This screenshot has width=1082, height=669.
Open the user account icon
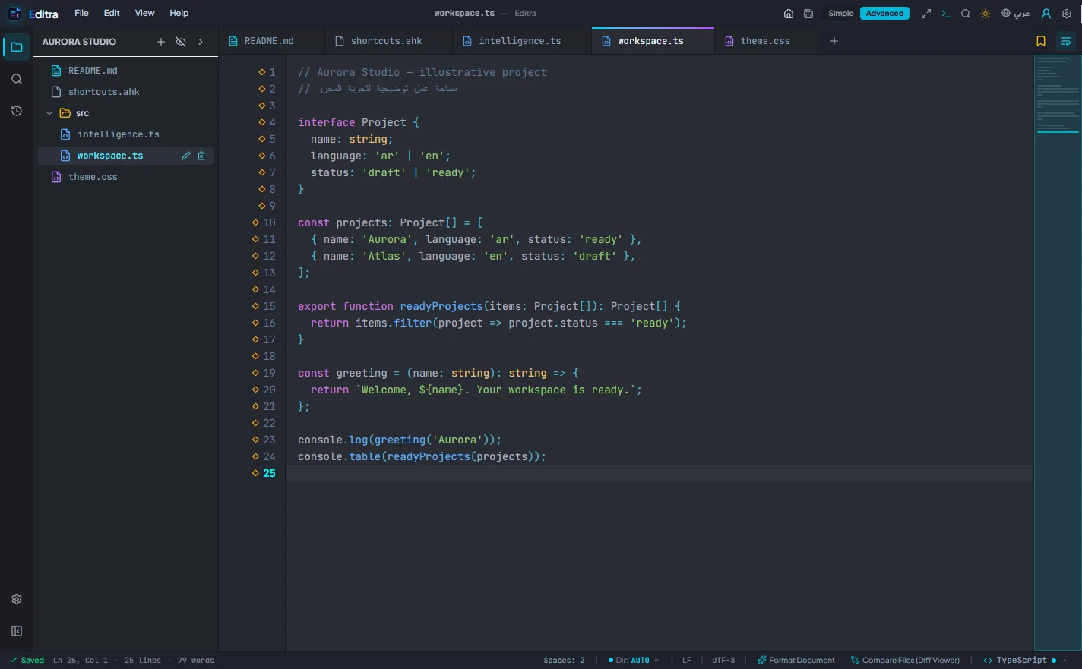tap(1046, 14)
